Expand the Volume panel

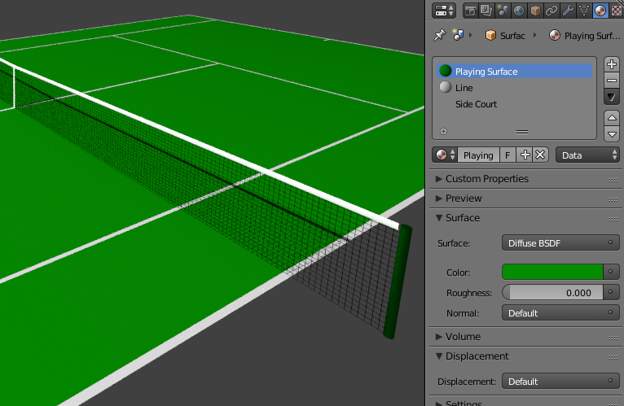439,337
